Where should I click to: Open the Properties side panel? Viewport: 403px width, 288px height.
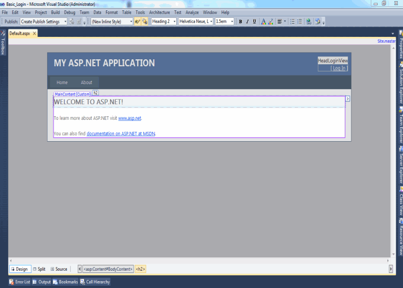(x=401, y=44)
